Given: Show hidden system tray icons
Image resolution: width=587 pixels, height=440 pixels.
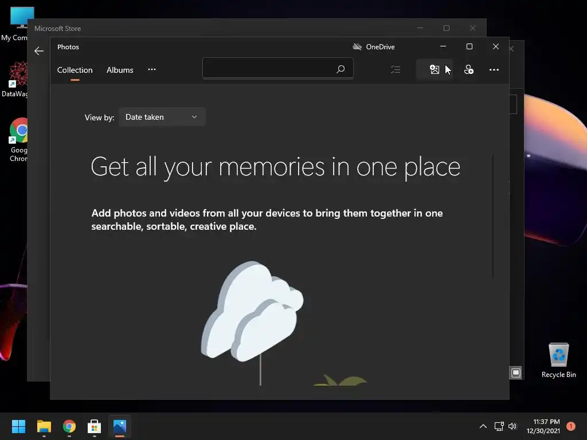Looking at the screenshot, I should point(483,426).
